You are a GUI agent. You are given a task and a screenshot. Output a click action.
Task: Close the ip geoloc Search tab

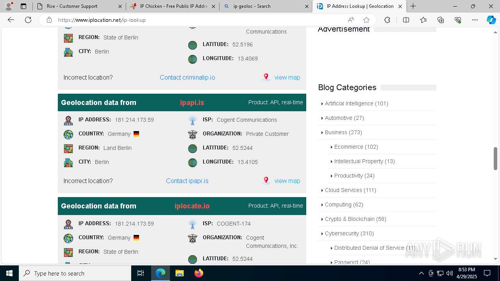pyautogui.click(x=307, y=6)
